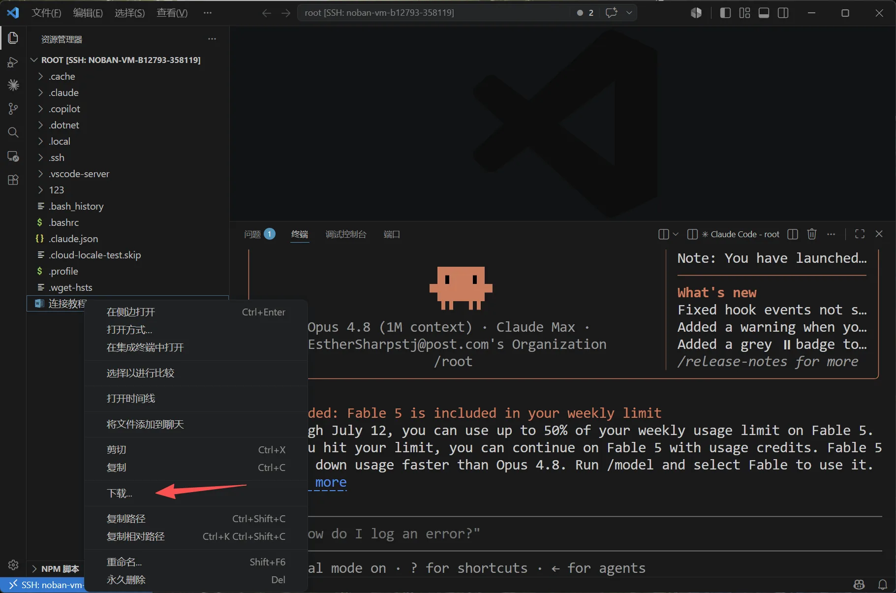Open Run and Debug view icon
Screen dimensions: 896x593
click(13, 62)
